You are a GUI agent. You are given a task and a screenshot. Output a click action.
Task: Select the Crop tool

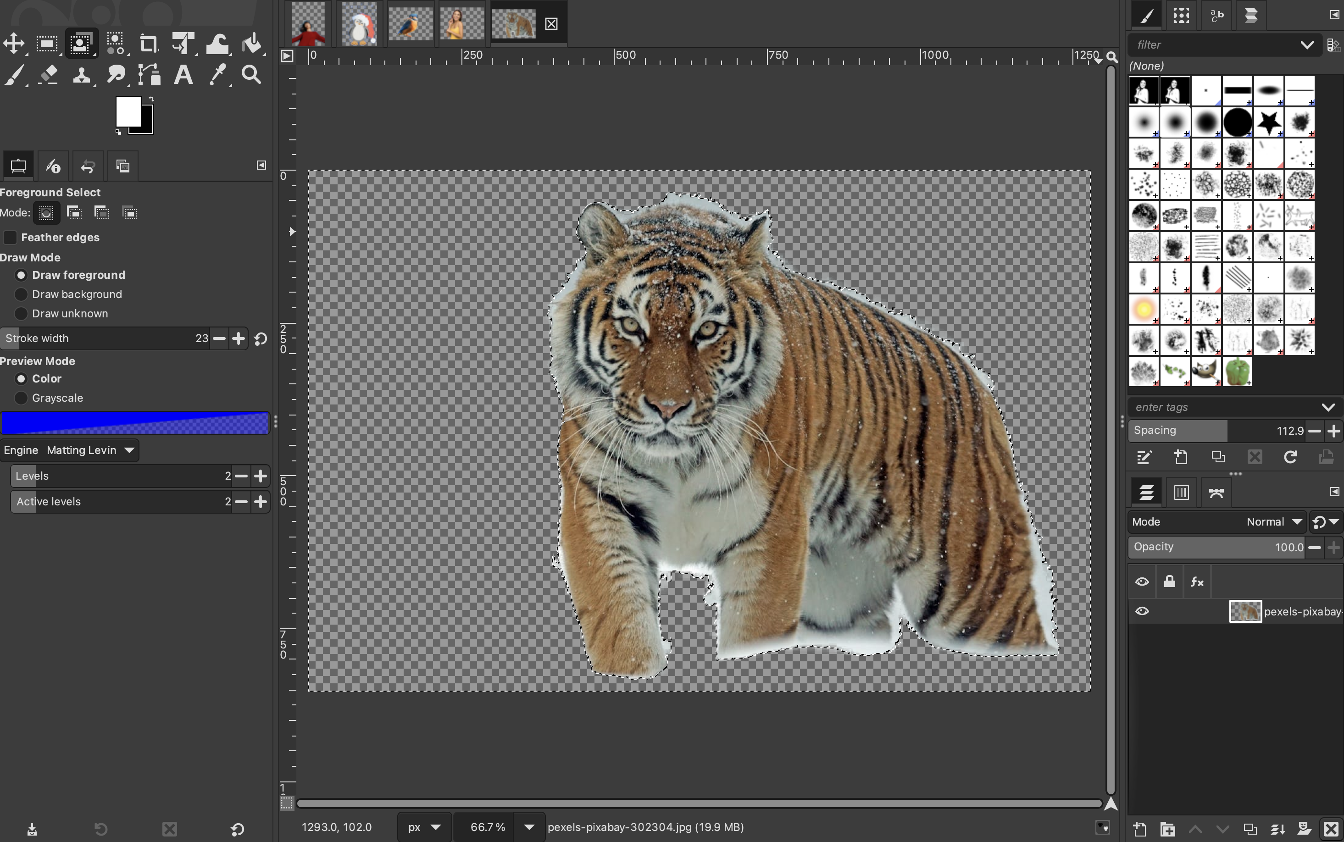[148, 44]
